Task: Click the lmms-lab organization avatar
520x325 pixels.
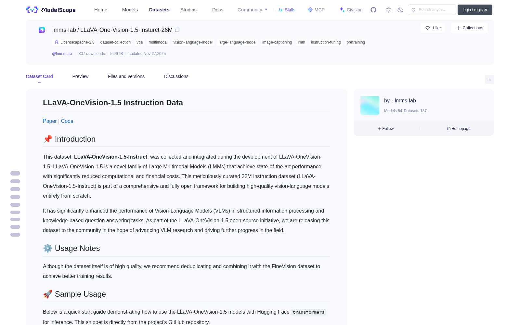Action: tap(370, 105)
